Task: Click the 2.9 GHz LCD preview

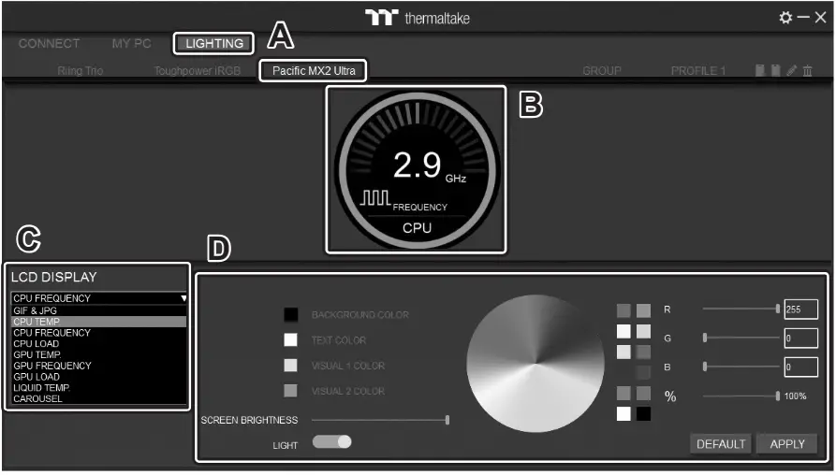Action: pos(417,170)
